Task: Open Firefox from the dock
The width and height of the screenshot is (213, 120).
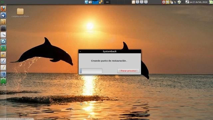Action: tap(3, 9)
